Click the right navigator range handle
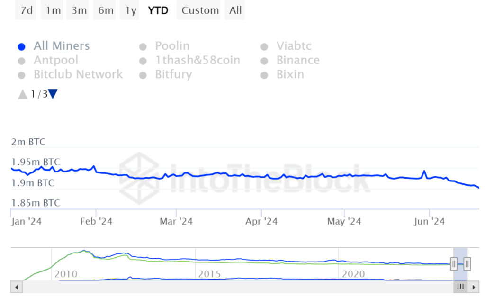 coord(467,263)
